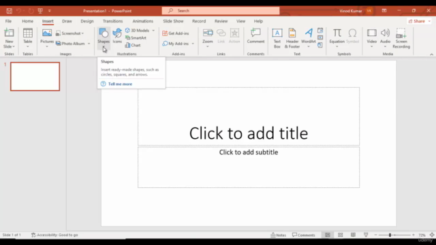The image size is (436, 245).
Task: Insert 3D Models
Action: 138,30
